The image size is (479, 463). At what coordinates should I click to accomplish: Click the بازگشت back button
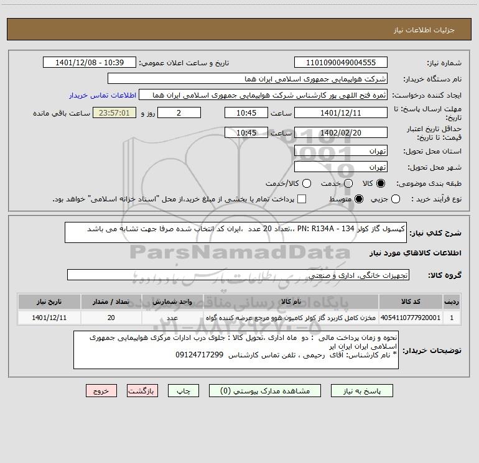[x=142, y=391]
